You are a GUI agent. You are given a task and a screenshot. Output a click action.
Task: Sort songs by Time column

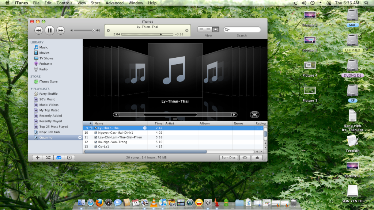pos(156,123)
